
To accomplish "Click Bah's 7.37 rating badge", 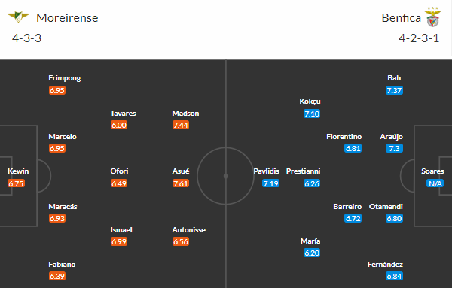I will [x=394, y=90].
